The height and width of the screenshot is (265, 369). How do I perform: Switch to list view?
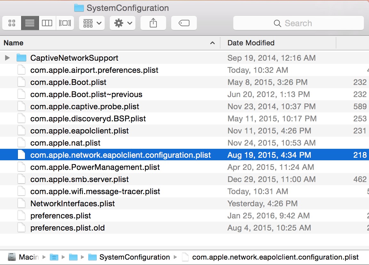[x=30, y=23]
